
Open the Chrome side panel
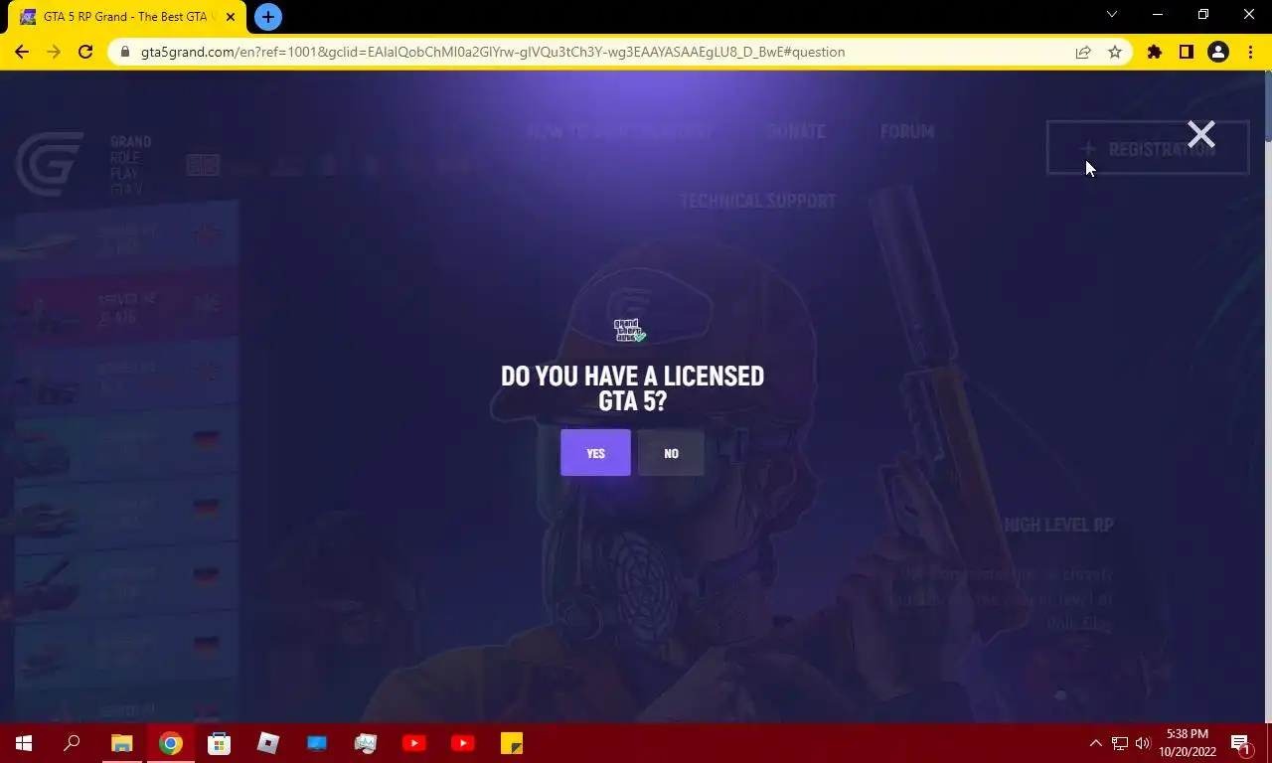coord(1186,52)
